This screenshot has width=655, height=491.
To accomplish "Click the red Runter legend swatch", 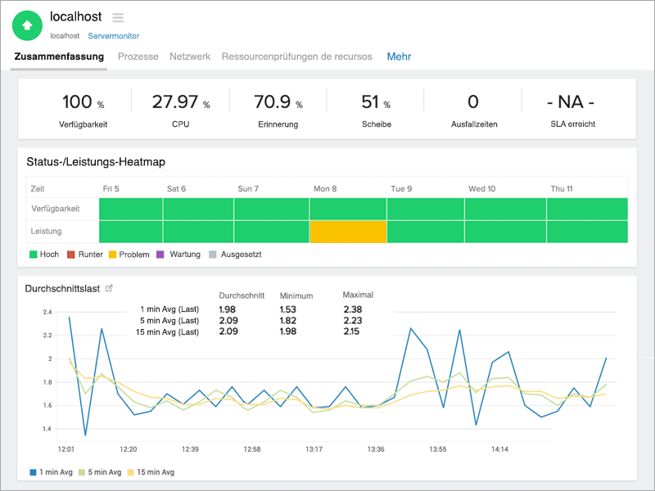I will [71, 255].
